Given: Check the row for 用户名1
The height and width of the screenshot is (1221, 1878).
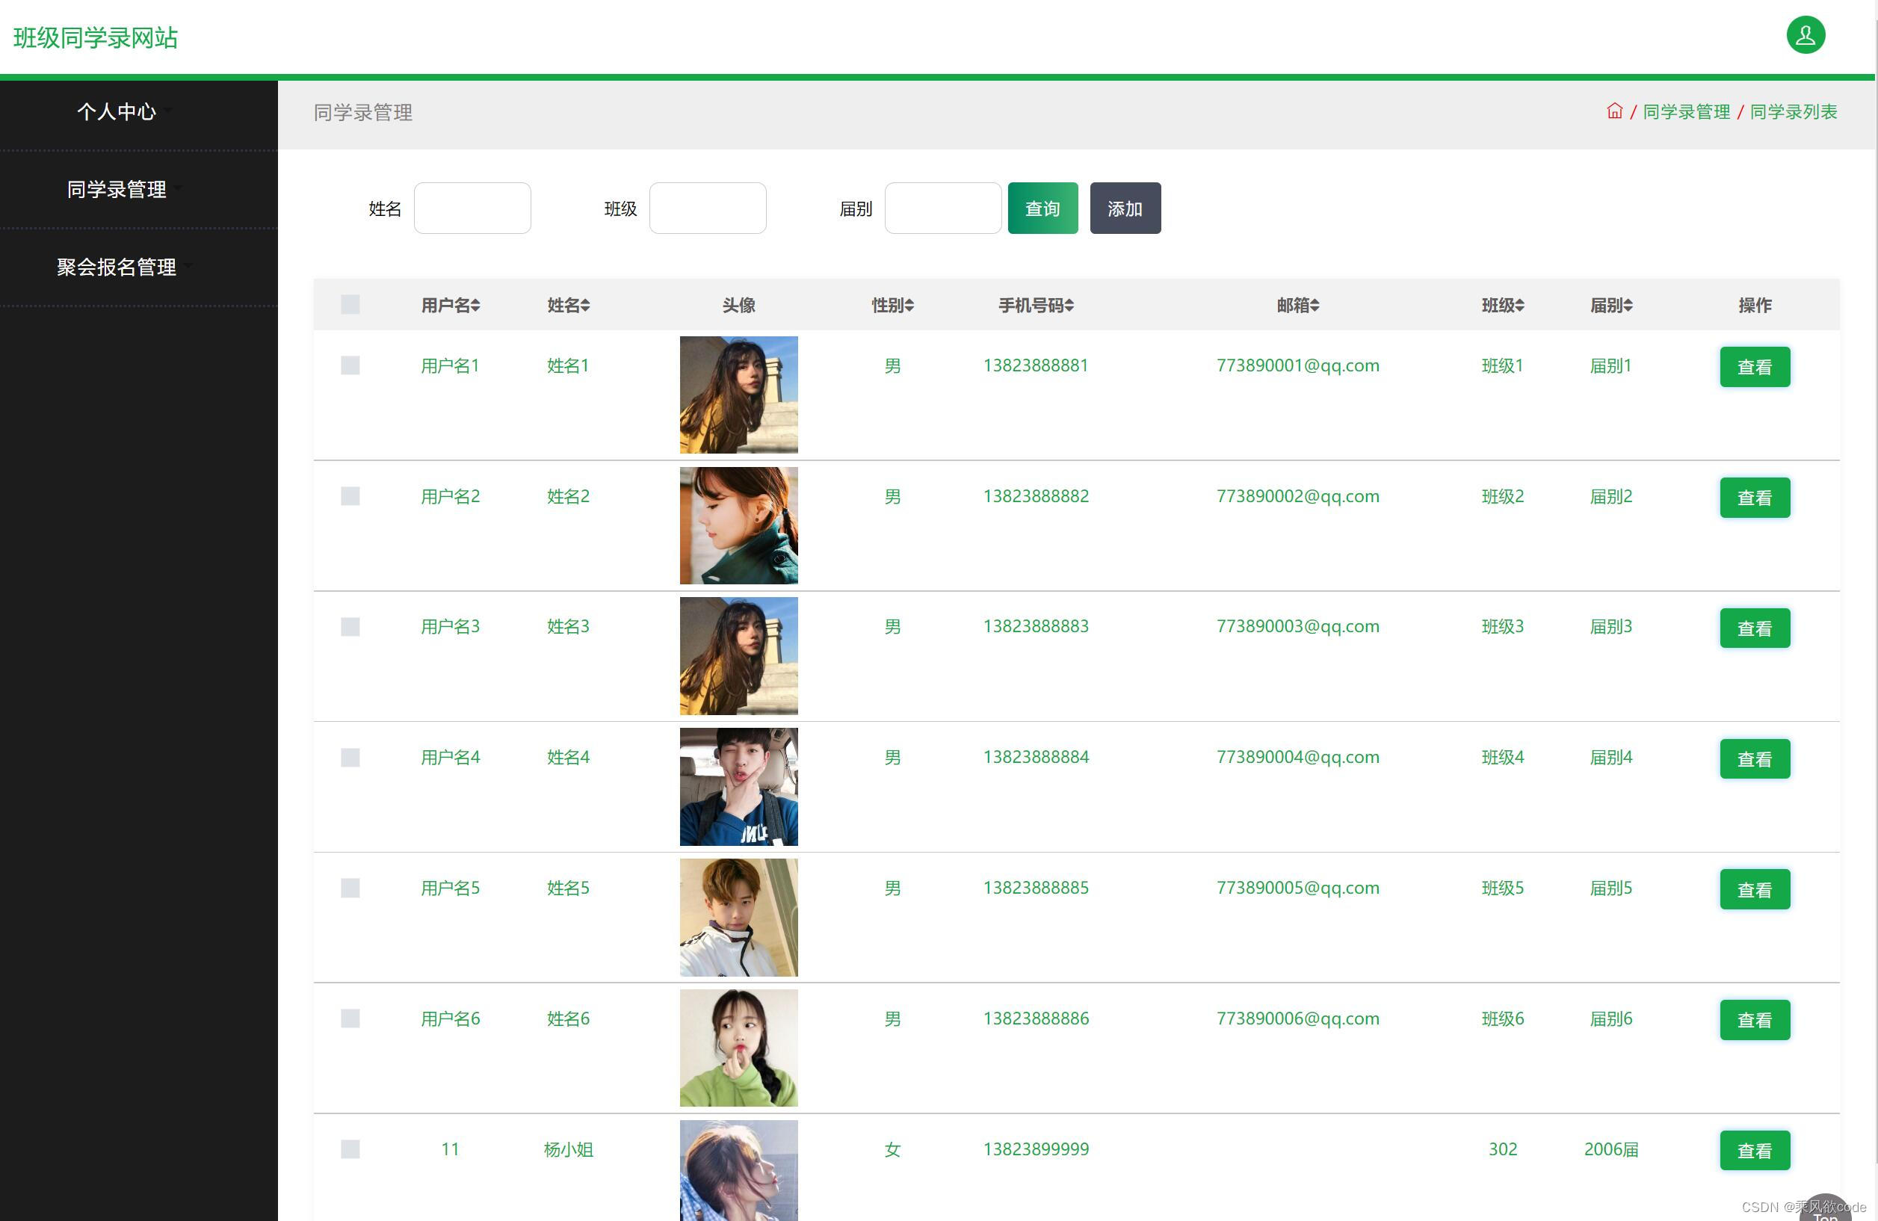Looking at the screenshot, I should [350, 366].
